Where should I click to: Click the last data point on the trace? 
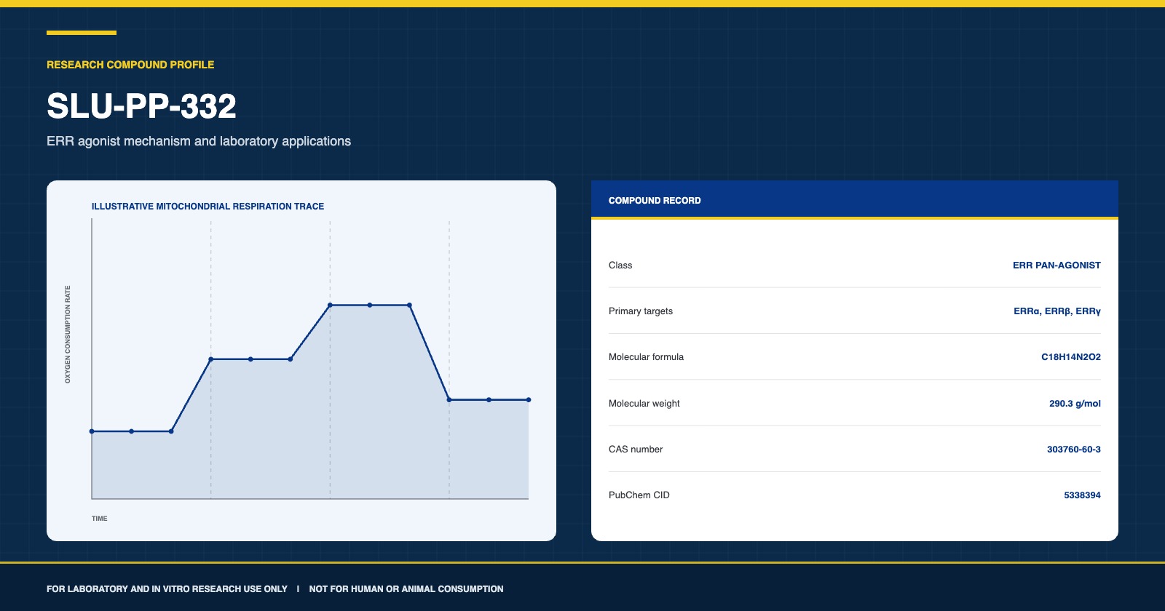[529, 400]
